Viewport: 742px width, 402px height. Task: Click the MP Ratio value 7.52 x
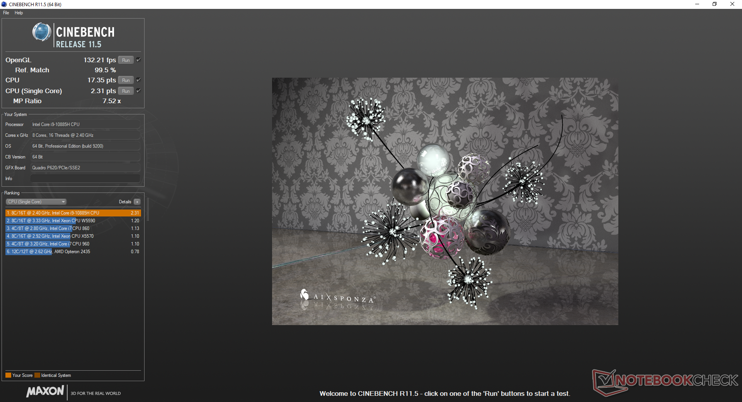(x=112, y=101)
